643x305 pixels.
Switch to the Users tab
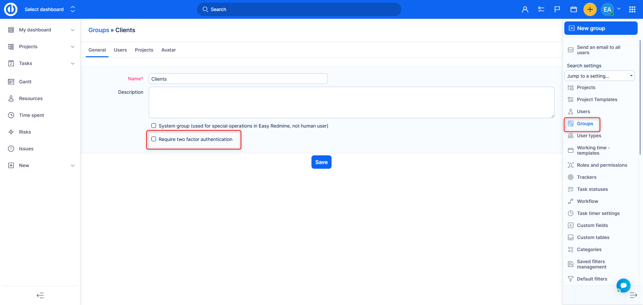(x=120, y=50)
